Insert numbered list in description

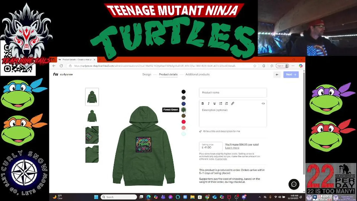point(226,104)
